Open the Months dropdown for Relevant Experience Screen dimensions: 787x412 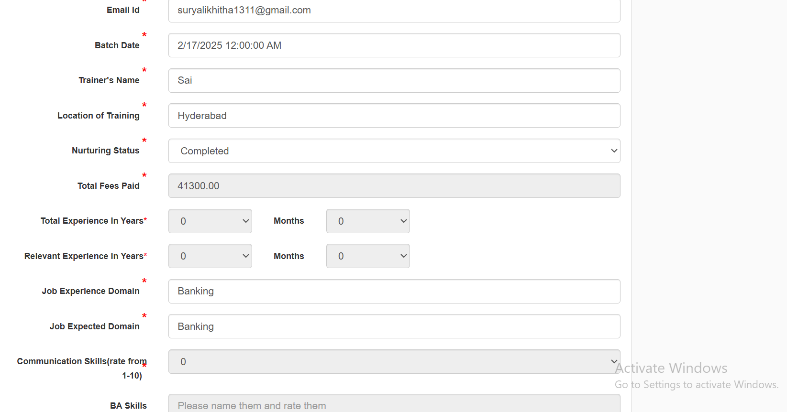[367, 256]
